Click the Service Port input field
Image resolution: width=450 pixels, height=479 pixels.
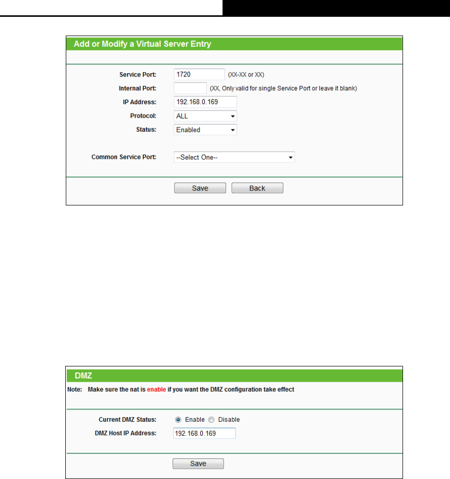[199, 75]
